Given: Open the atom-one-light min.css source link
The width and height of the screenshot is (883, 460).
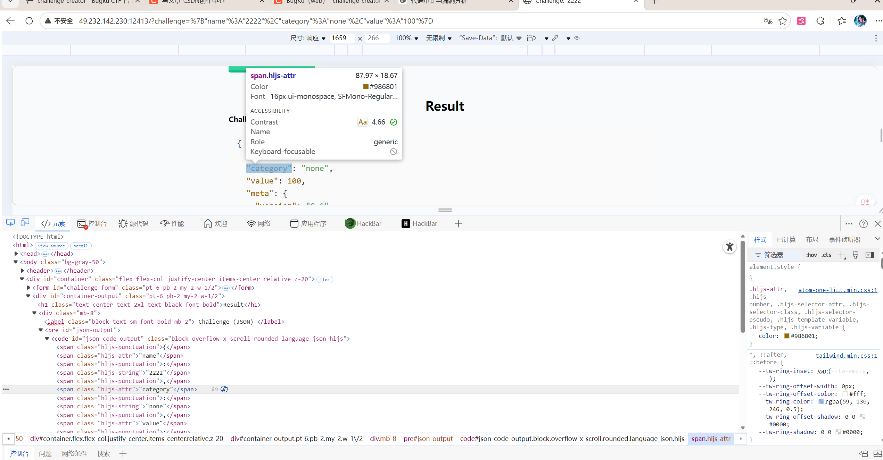Looking at the screenshot, I should [x=838, y=290].
